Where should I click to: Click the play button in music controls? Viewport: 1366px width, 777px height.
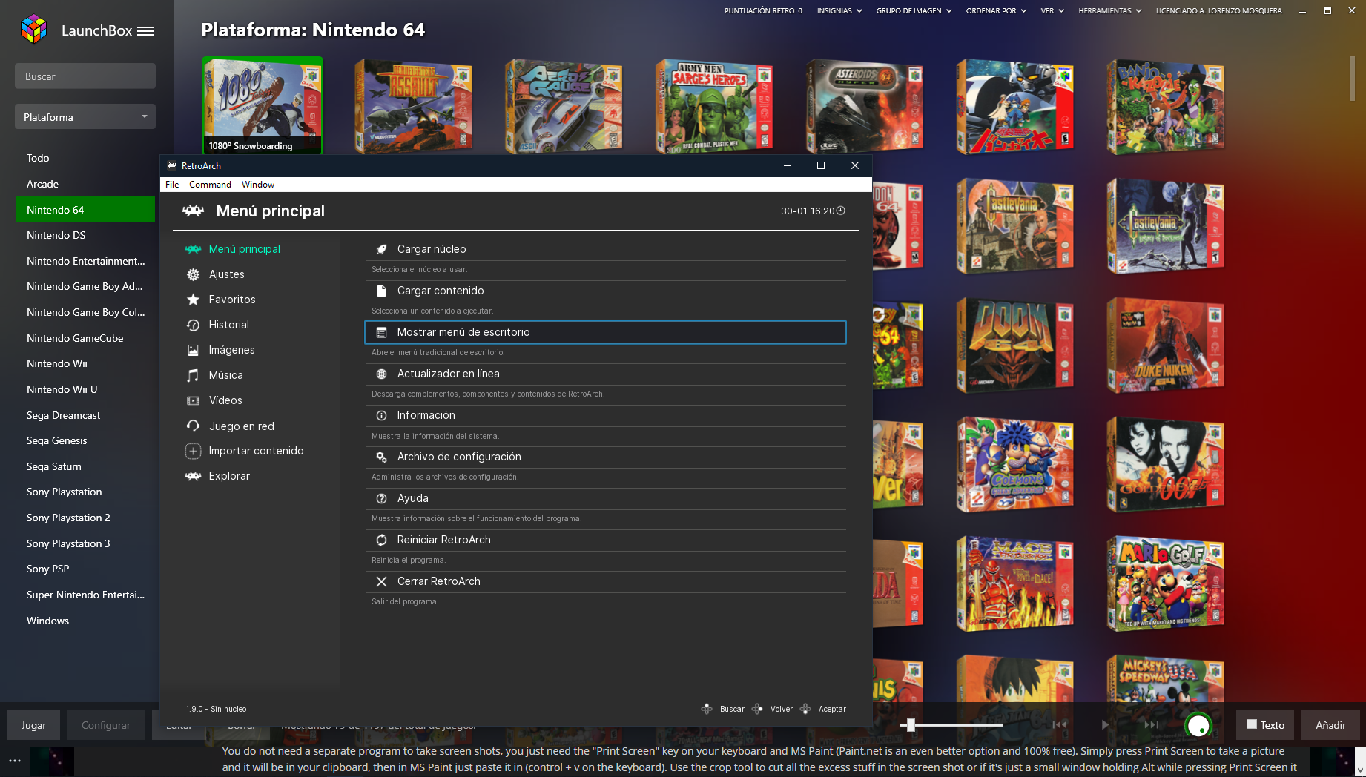[1105, 725]
